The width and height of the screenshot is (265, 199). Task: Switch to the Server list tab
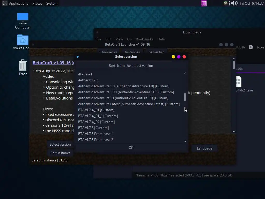point(156,51)
